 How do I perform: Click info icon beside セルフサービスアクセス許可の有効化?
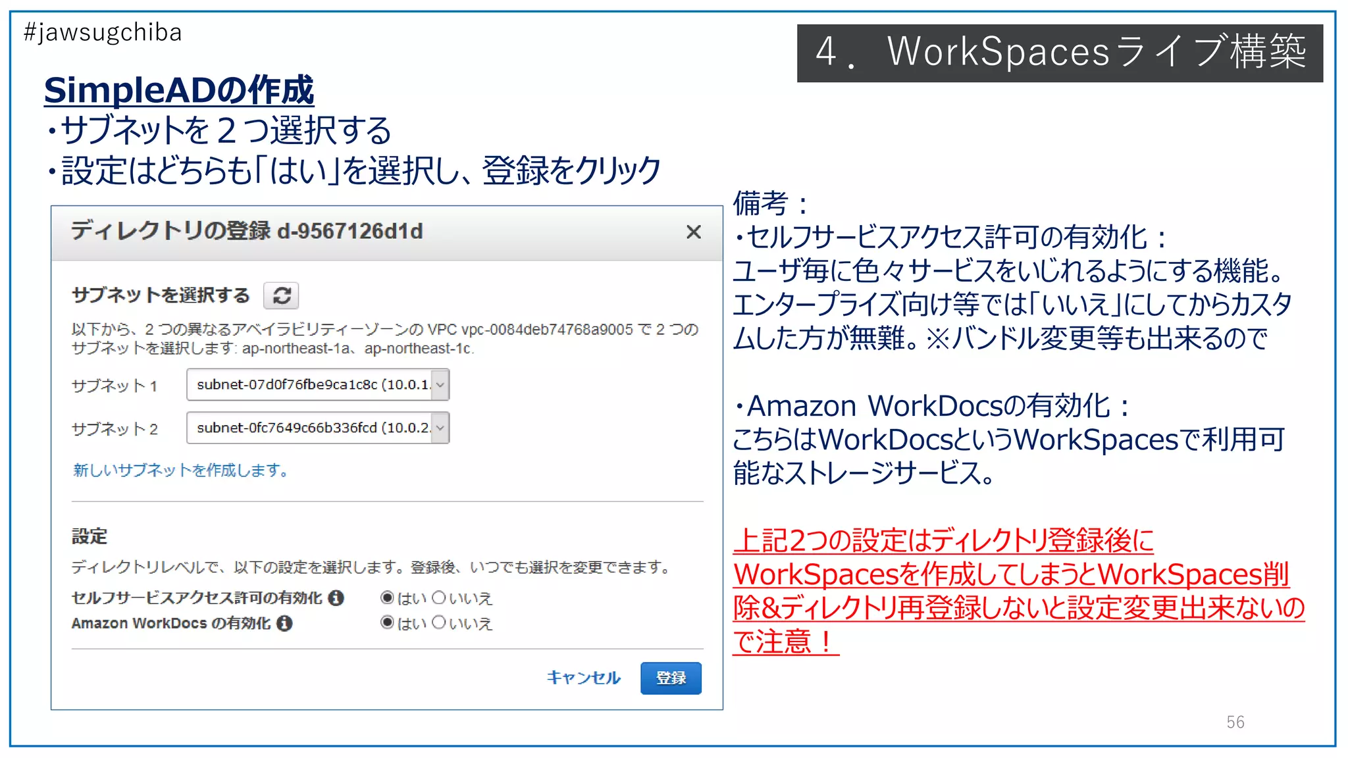336,597
